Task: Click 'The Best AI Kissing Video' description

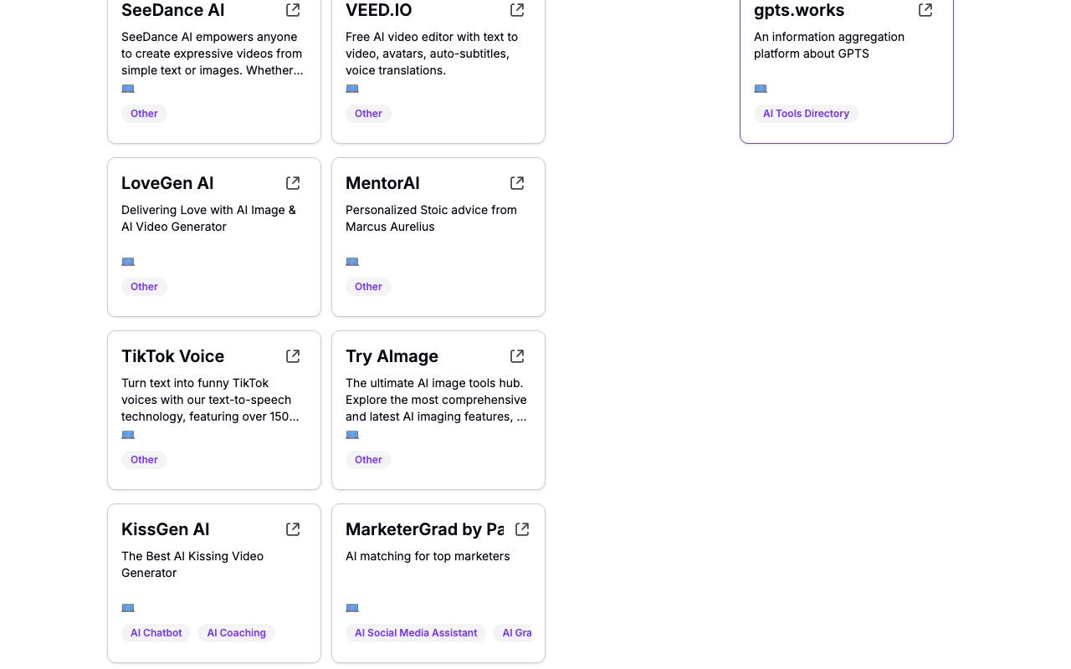Action: pyautogui.click(x=192, y=564)
